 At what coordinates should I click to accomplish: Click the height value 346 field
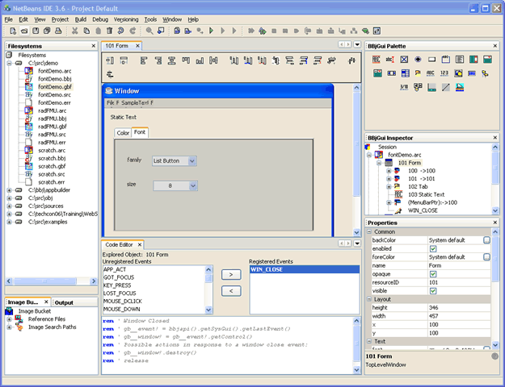(459, 308)
